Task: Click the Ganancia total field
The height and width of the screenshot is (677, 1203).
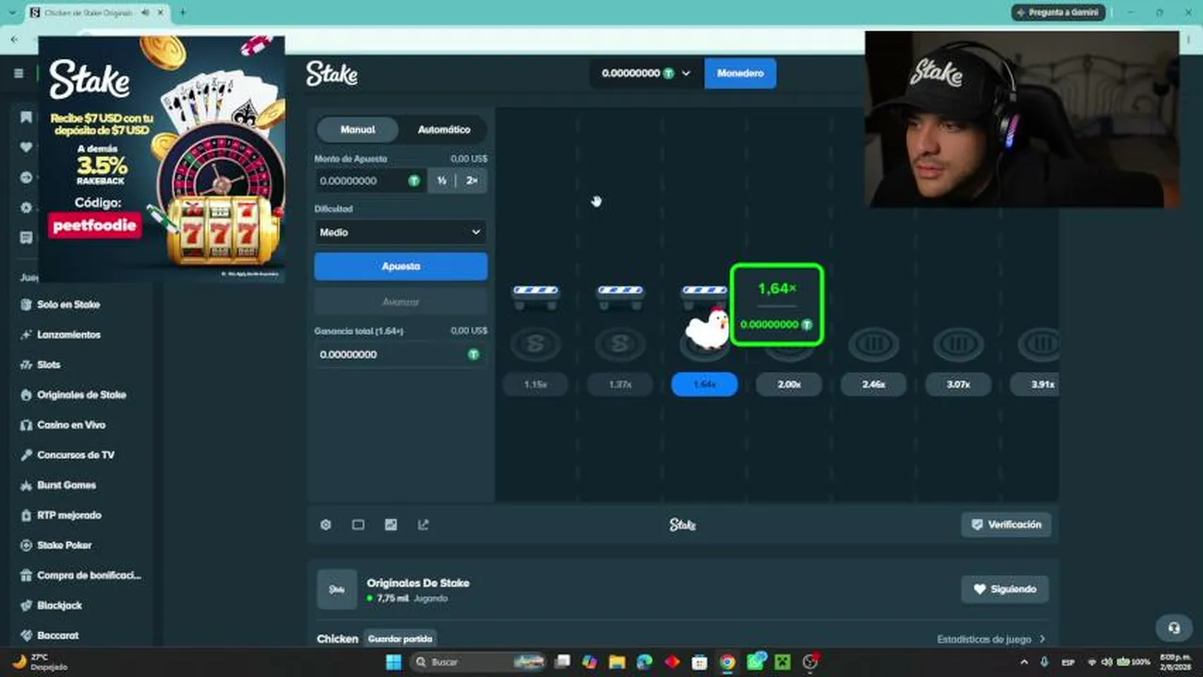Action: [x=400, y=354]
